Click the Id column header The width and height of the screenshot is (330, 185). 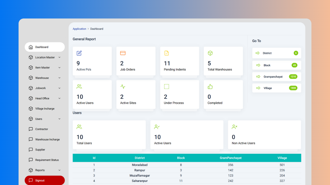point(94,158)
